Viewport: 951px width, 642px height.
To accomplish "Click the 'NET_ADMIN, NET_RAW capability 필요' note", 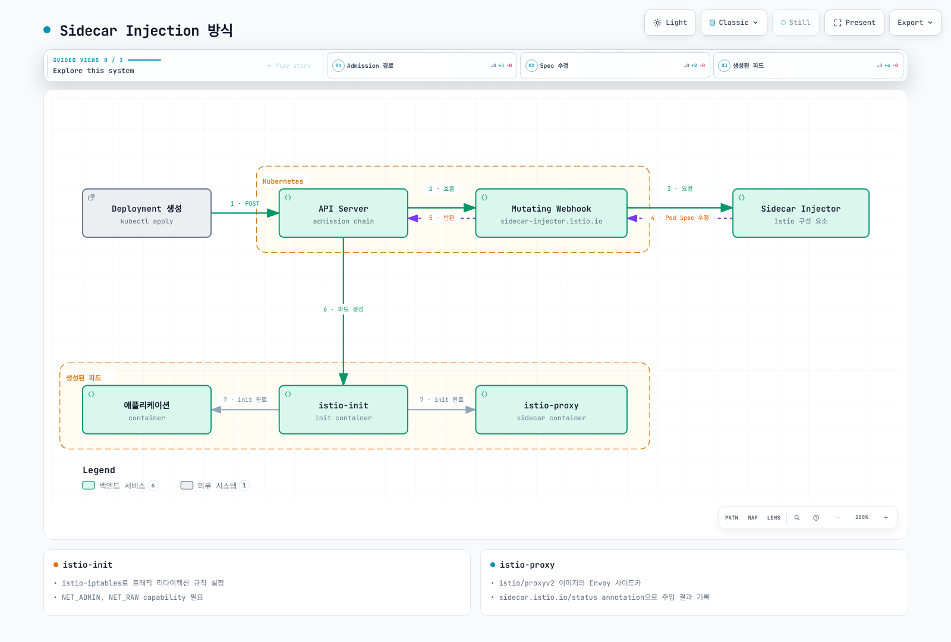I will tap(133, 597).
